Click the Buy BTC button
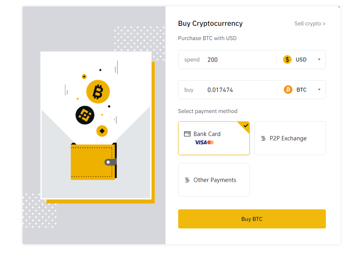The height and width of the screenshot is (253, 358). [252, 218]
